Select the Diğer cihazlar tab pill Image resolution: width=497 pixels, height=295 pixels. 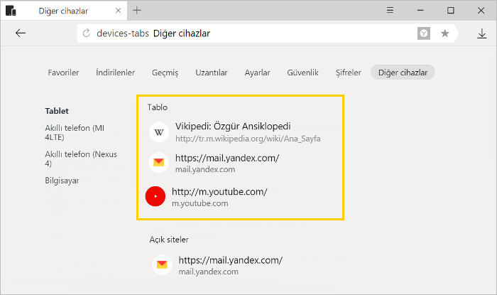403,73
